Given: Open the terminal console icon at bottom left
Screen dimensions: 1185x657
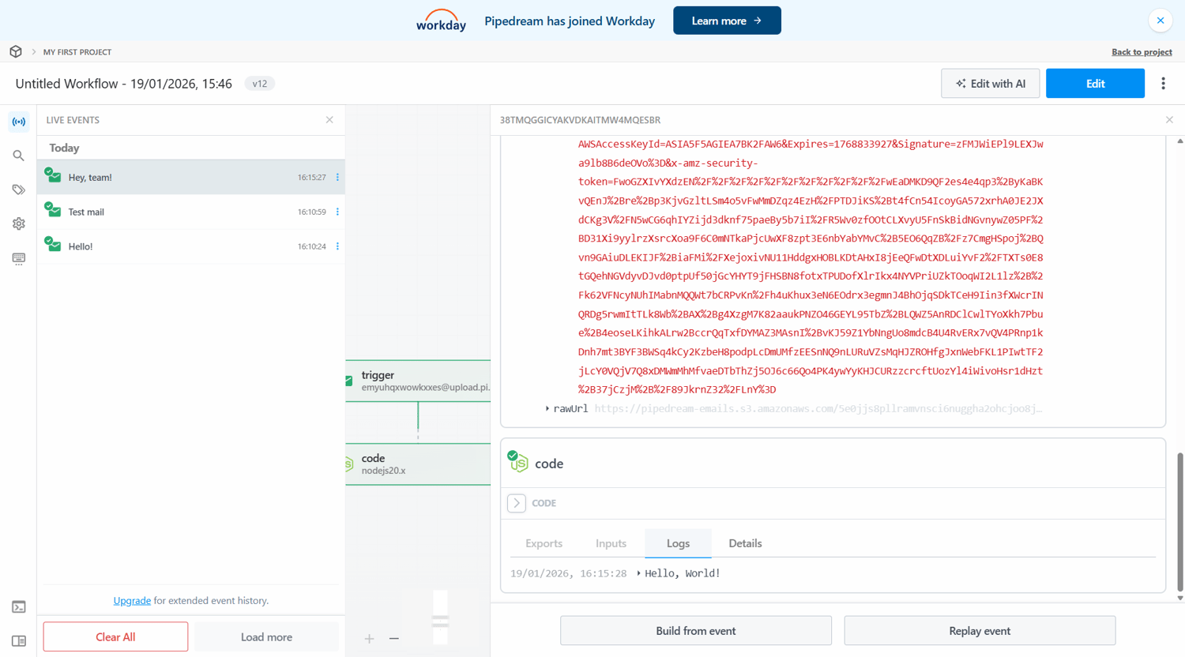Looking at the screenshot, I should (x=18, y=606).
